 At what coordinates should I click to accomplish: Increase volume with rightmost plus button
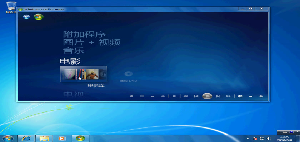point(261,96)
